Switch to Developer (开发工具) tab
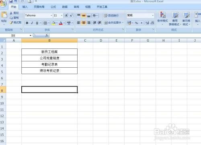Viewport: 201px width, 145px height. click(x=102, y=7)
